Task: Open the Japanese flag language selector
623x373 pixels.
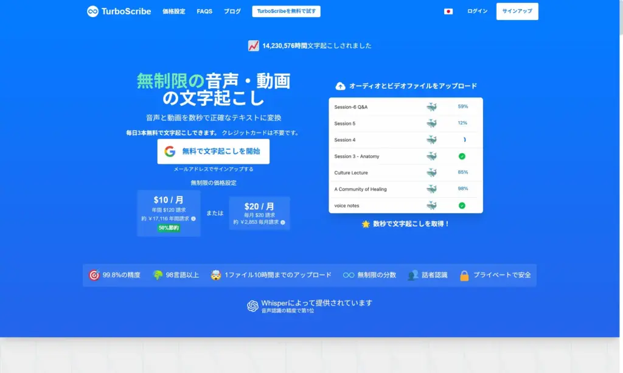Action: pyautogui.click(x=448, y=12)
